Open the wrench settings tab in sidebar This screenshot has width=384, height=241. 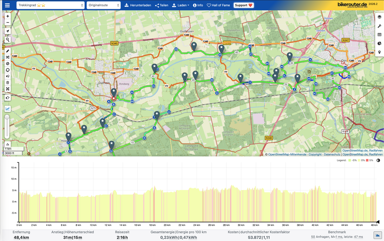point(379,26)
